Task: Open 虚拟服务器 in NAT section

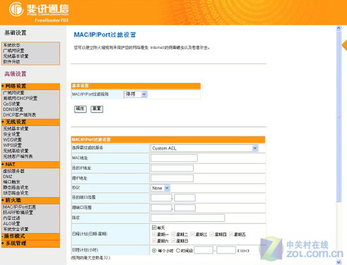Action: [x=13, y=171]
